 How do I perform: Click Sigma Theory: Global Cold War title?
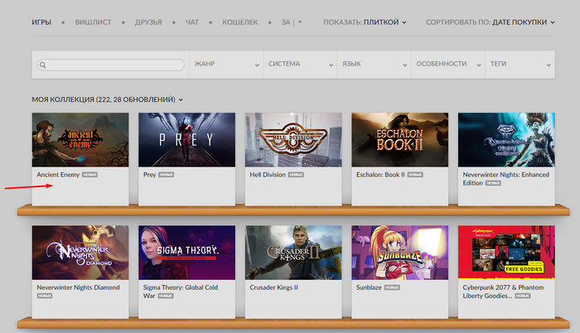[181, 292]
